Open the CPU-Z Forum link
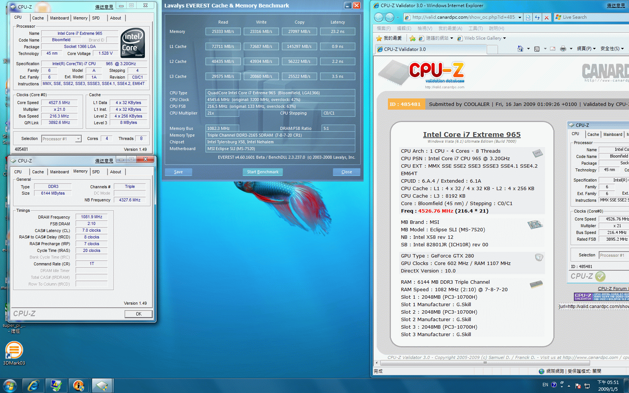 (x=612, y=289)
